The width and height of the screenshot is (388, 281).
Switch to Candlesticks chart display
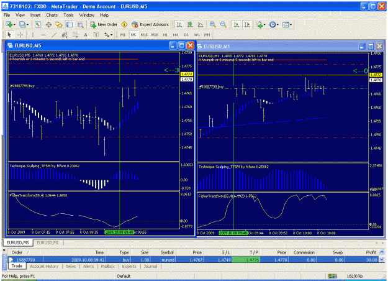190,24
